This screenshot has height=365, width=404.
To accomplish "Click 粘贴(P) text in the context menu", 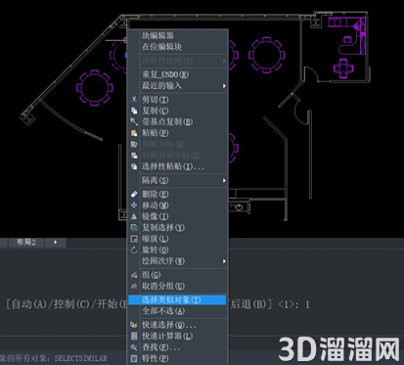I will [156, 133].
